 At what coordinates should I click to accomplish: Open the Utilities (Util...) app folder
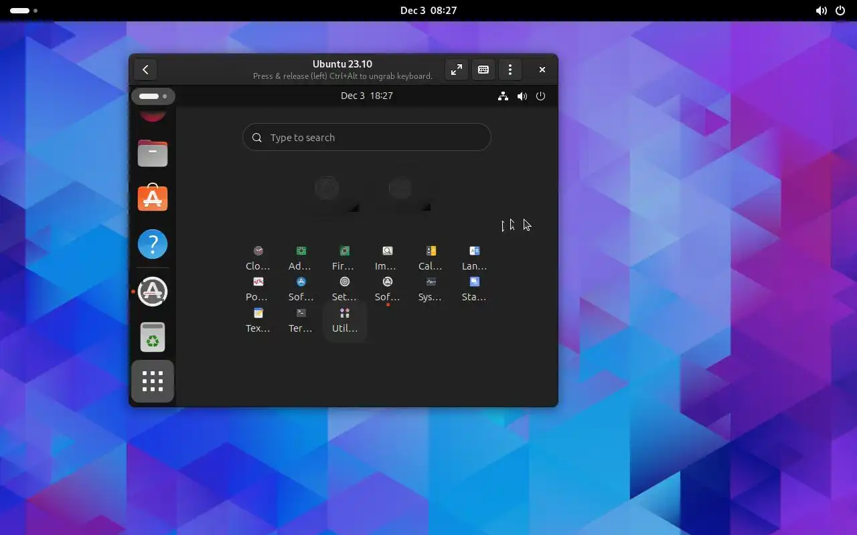345,320
